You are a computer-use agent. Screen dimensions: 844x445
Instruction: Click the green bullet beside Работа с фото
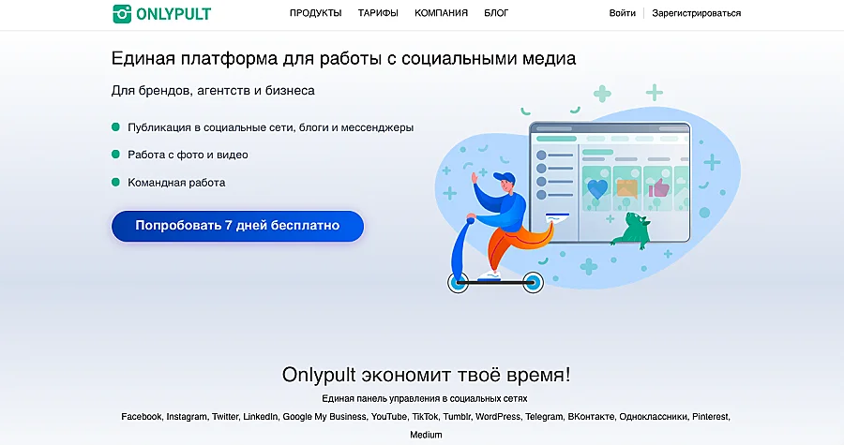(115, 155)
